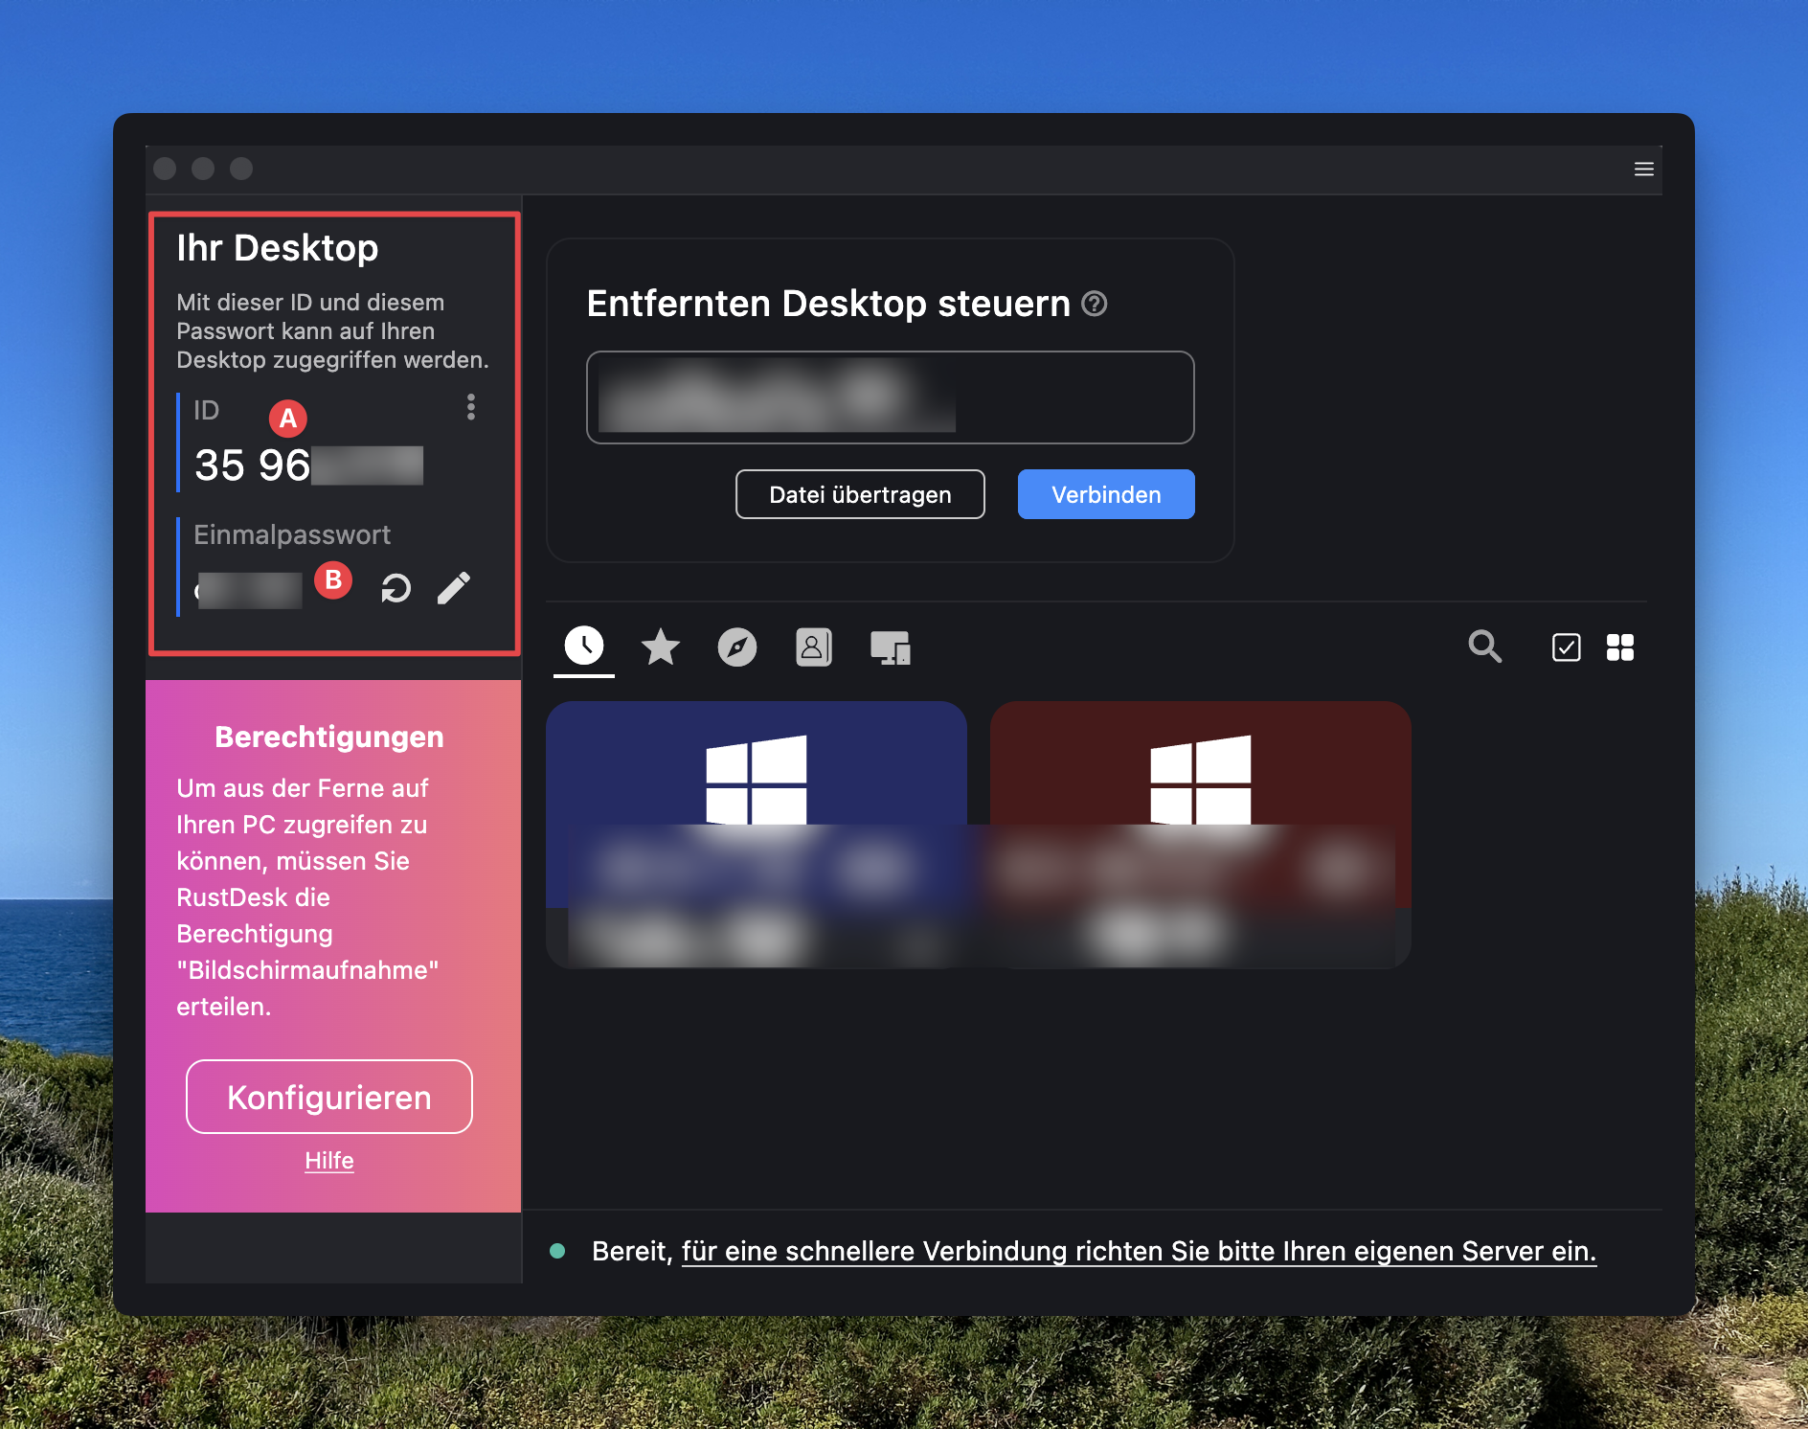This screenshot has height=1429, width=1808.
Task: Open the three-dot menu next to ID
Action: (x=470, y=408)
